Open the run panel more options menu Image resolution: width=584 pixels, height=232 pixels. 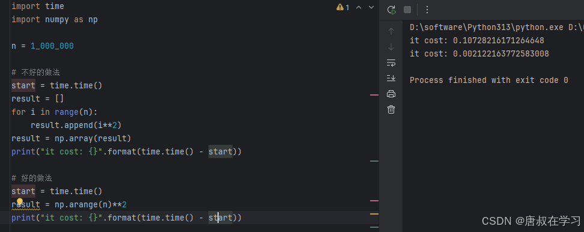(x=427, y=10)
